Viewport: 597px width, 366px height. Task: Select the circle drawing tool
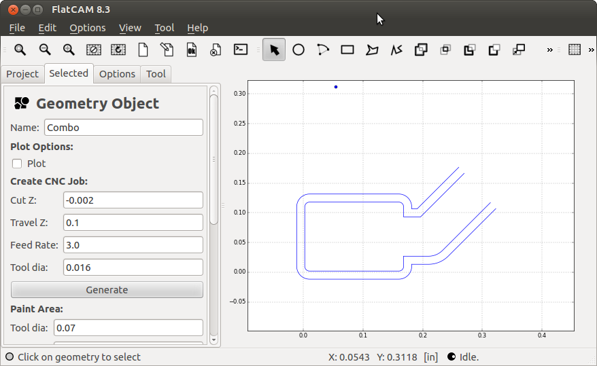click(298, 50)
